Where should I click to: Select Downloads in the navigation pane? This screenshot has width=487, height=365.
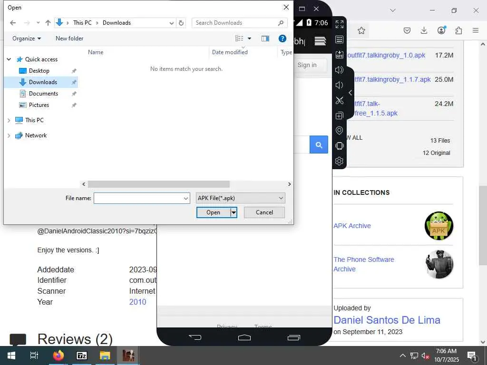[x=43, y=82]
